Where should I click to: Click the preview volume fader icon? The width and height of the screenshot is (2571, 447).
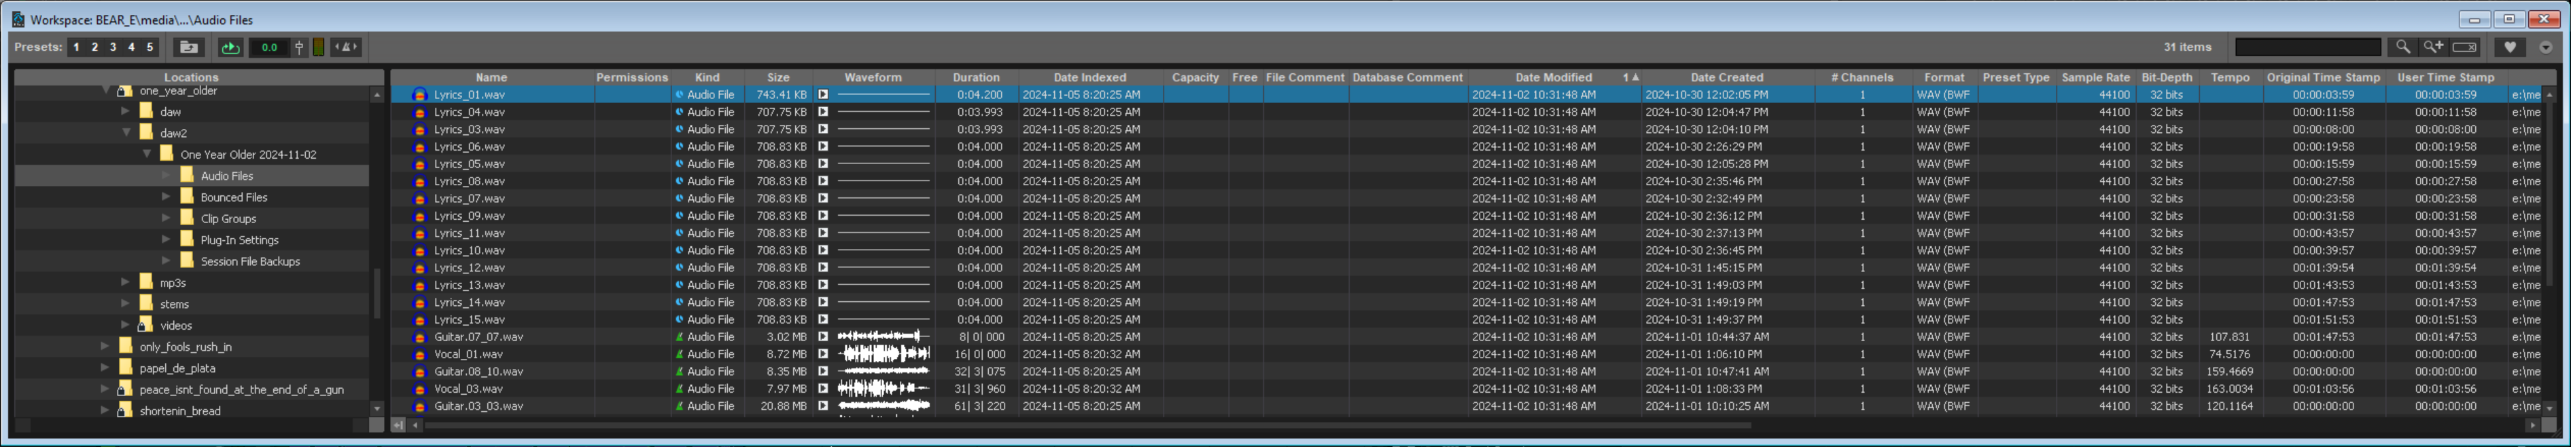298,47
